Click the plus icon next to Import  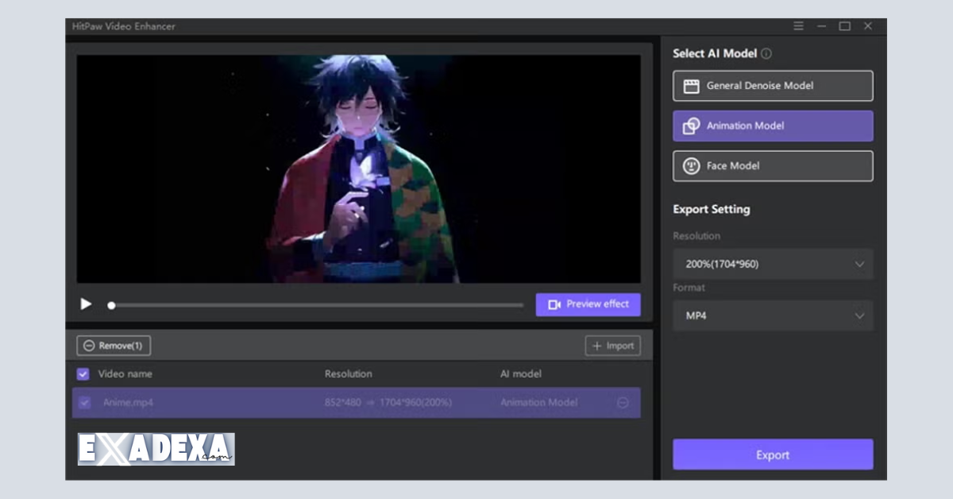596,346
